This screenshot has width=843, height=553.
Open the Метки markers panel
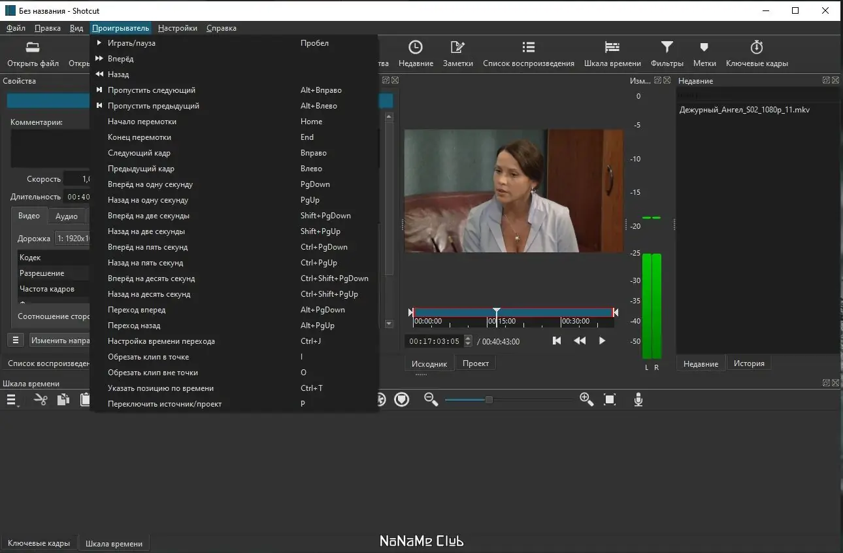coord(704,54)
